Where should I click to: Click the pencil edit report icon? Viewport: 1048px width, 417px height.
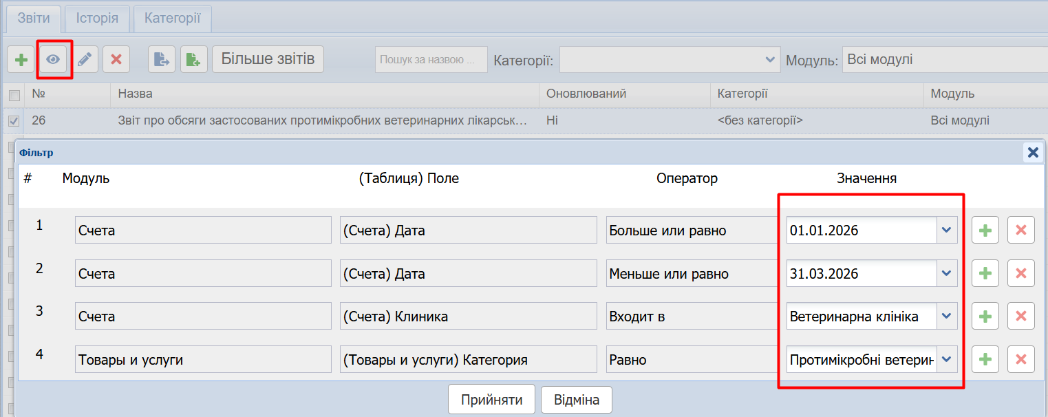[x=85, y=60]
